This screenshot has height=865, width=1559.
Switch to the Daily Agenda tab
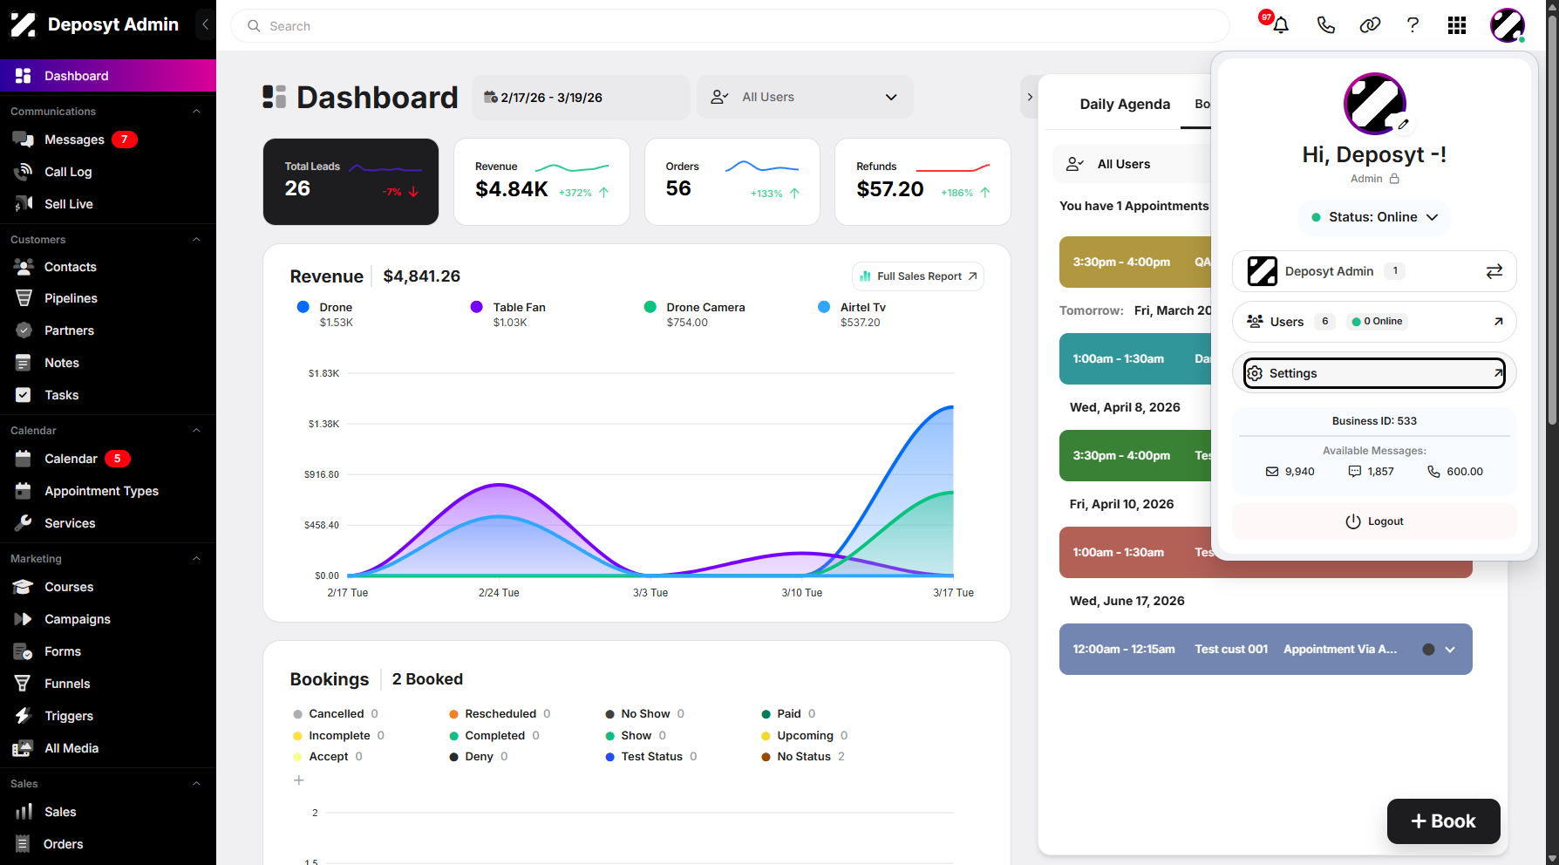click(x=1125, y=104)
